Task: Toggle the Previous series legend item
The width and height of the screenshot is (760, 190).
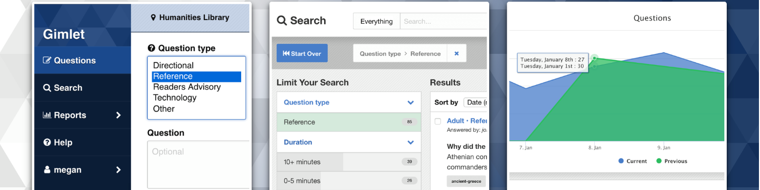Action: [x=672, y=161]
